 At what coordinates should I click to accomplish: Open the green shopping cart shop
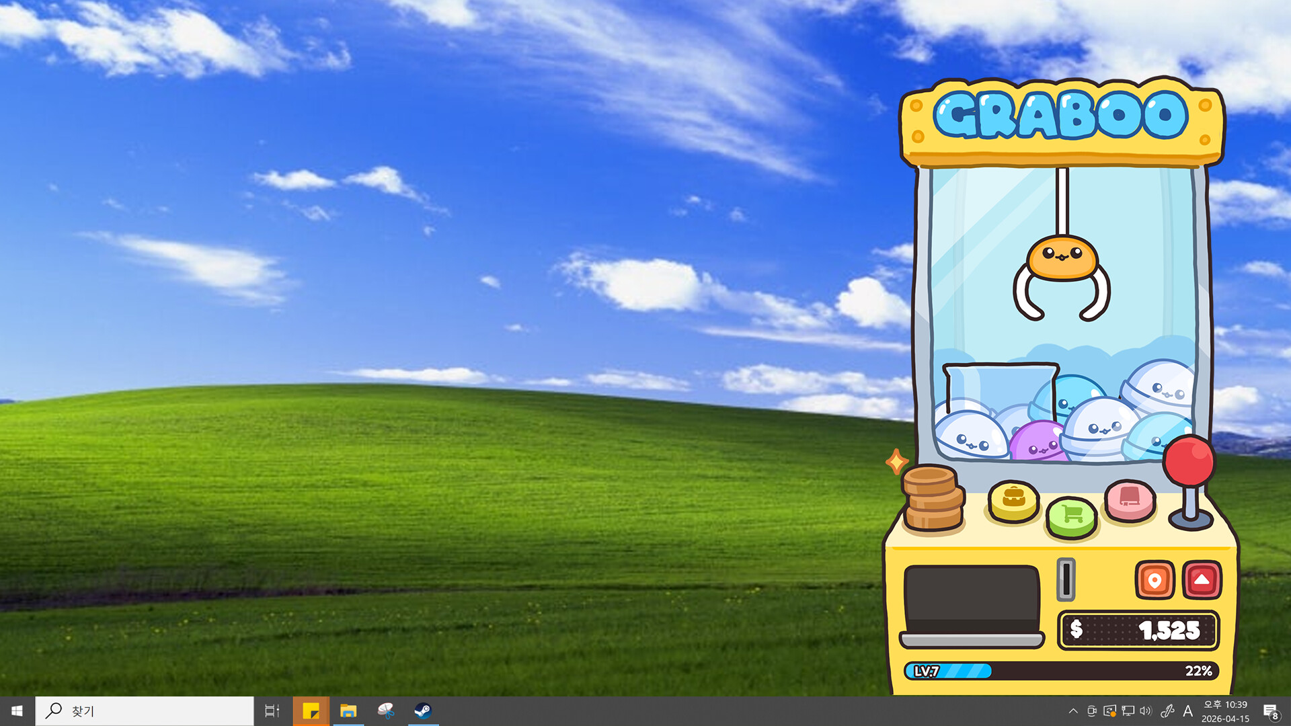pyautogui.click(x=1072, y=516)
